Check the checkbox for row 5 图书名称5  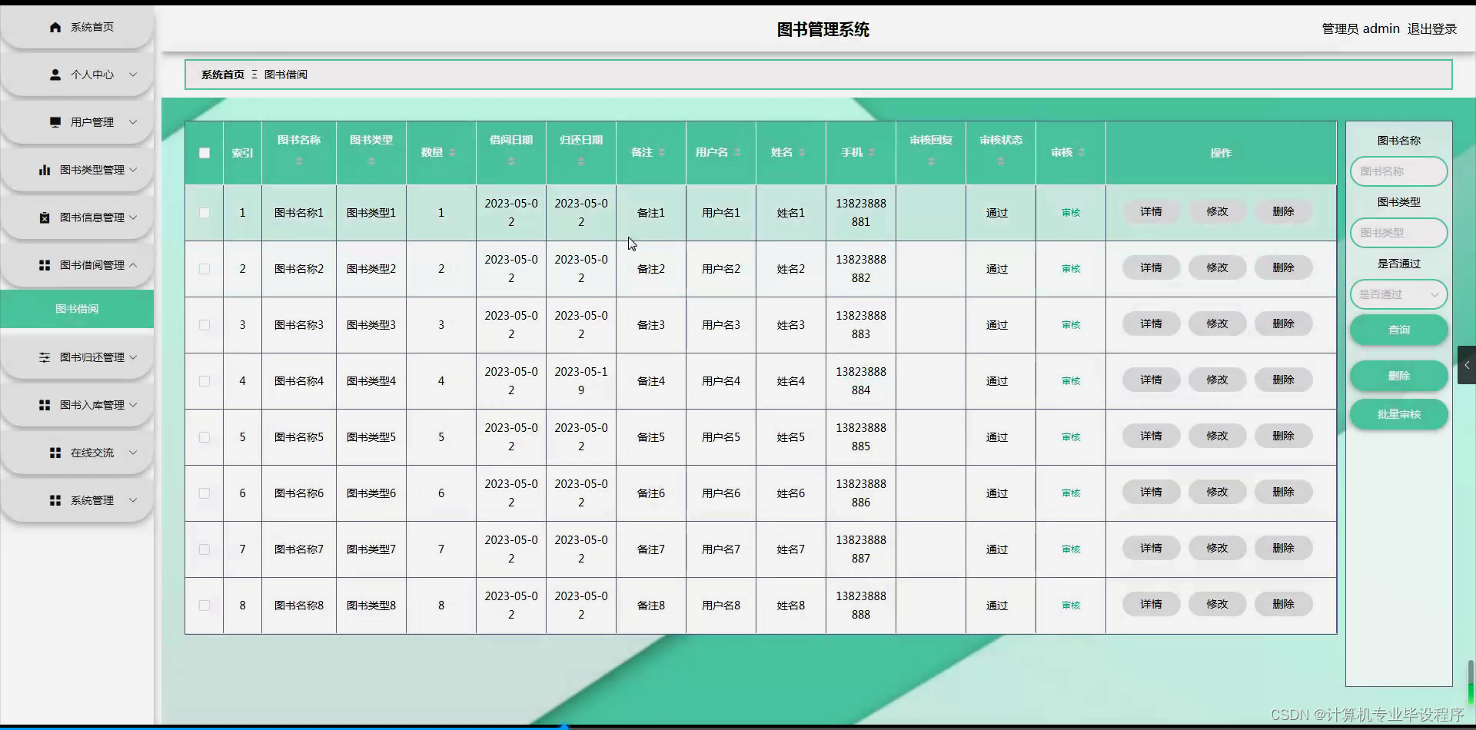pos(204,436)
